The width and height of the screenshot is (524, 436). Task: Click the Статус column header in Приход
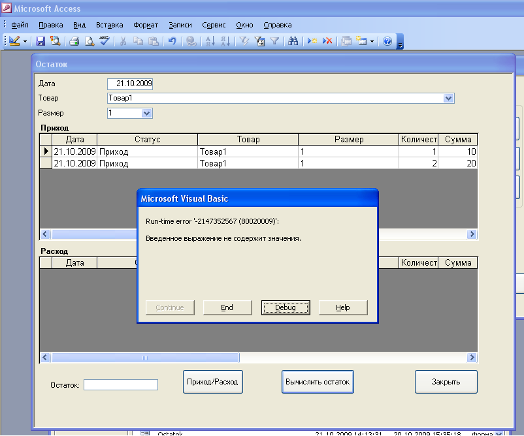148,139
